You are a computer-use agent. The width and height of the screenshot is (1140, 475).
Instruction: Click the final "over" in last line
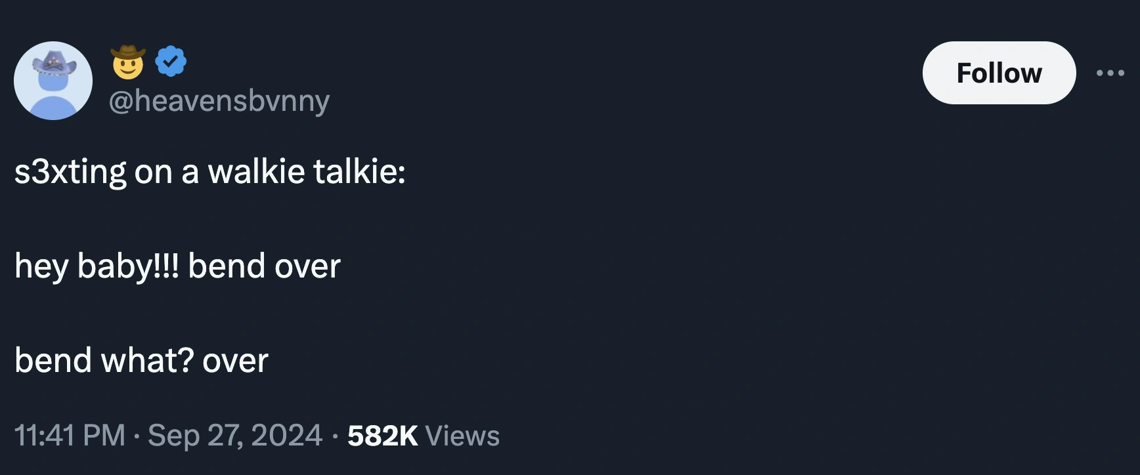pyautogui.click(x=235, y=361)
